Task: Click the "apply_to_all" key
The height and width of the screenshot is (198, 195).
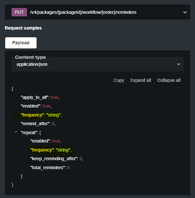Action: (x=35, y=97)
